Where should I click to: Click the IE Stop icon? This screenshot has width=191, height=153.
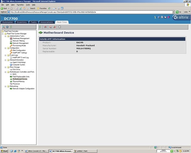(17, 8)
